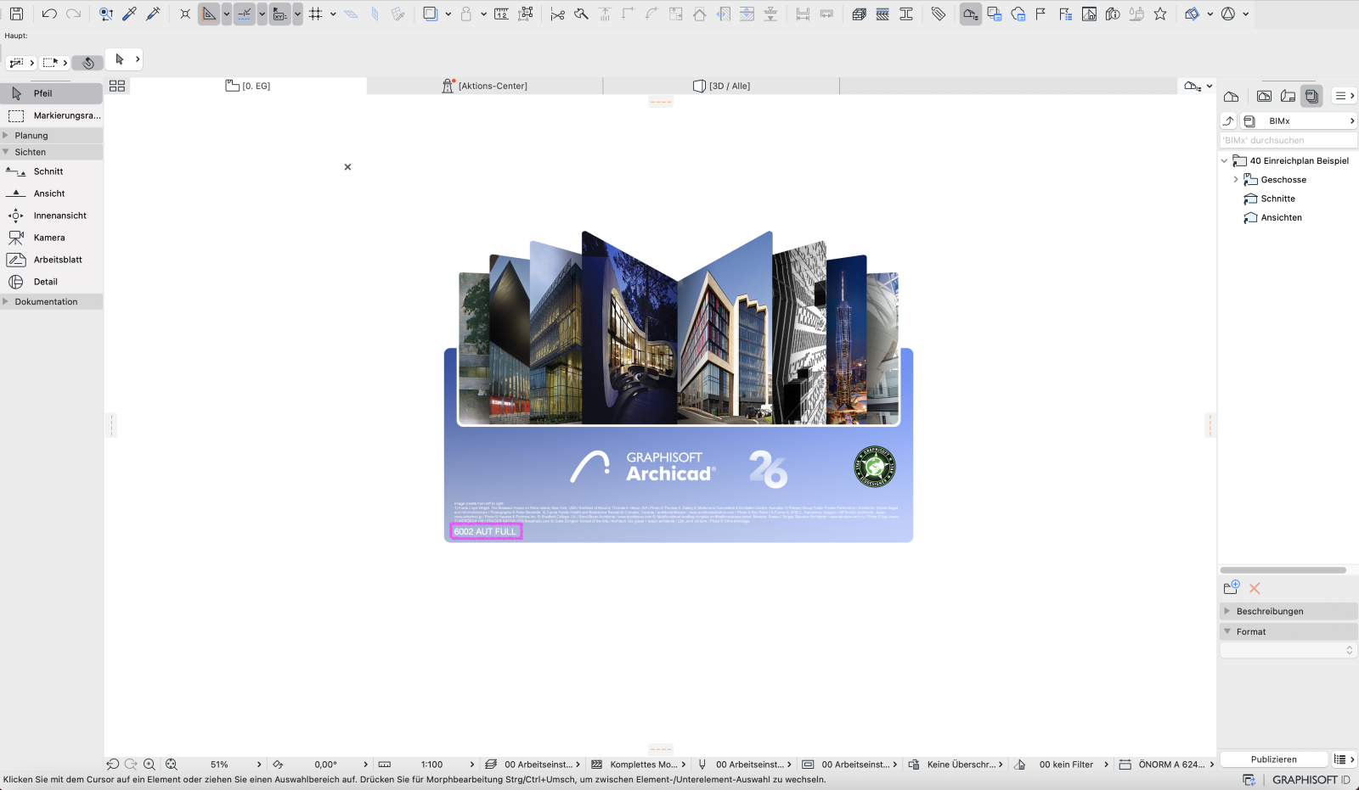This screenshot has height=790, width=1359.
Task: Collapse the 40 Einreichplan Beispiel tree node
Action: point(1224,160)
